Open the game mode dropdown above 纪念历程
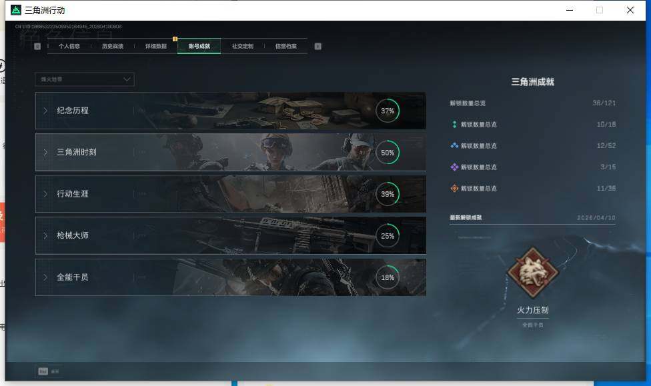 85,79
